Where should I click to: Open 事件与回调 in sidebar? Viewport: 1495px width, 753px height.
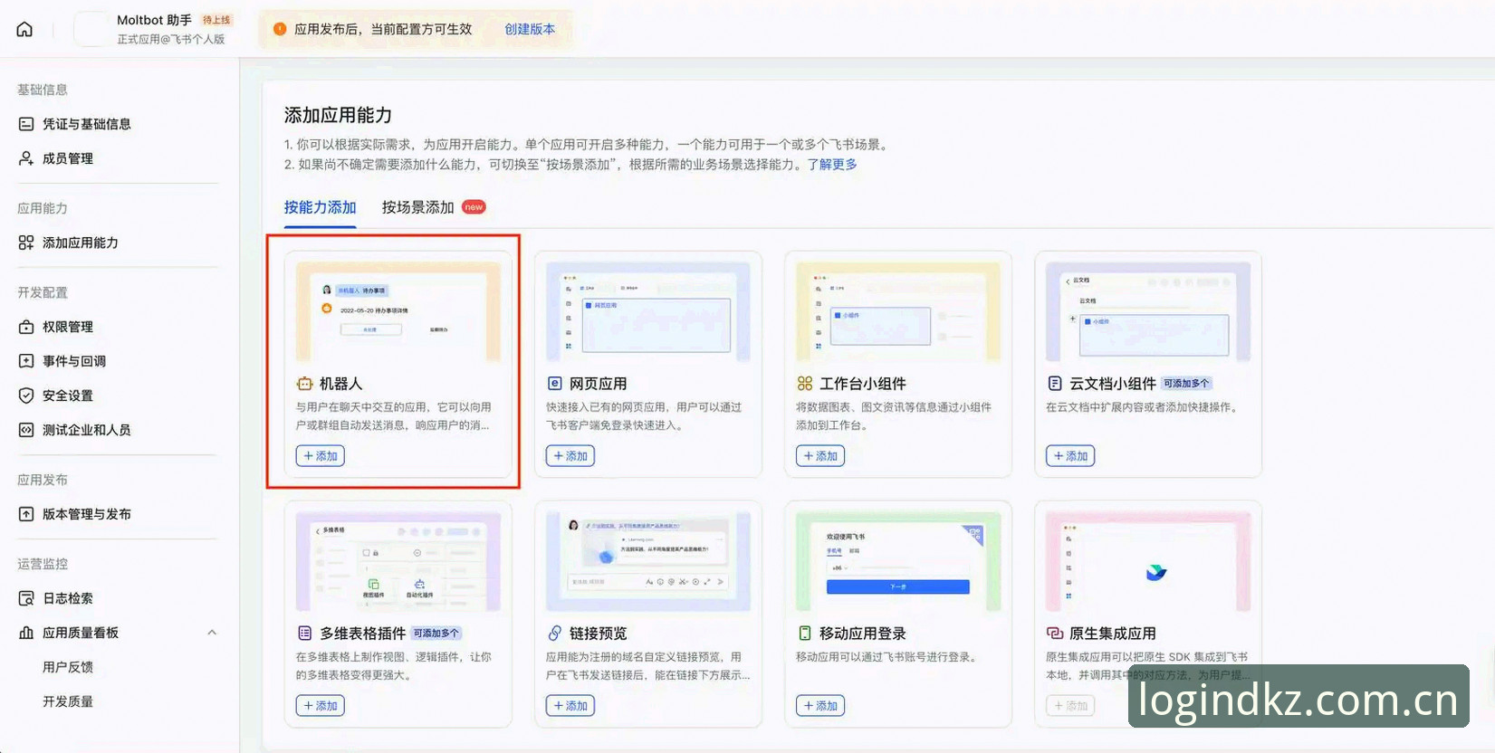pyautogui.click(x=74, y=361)
